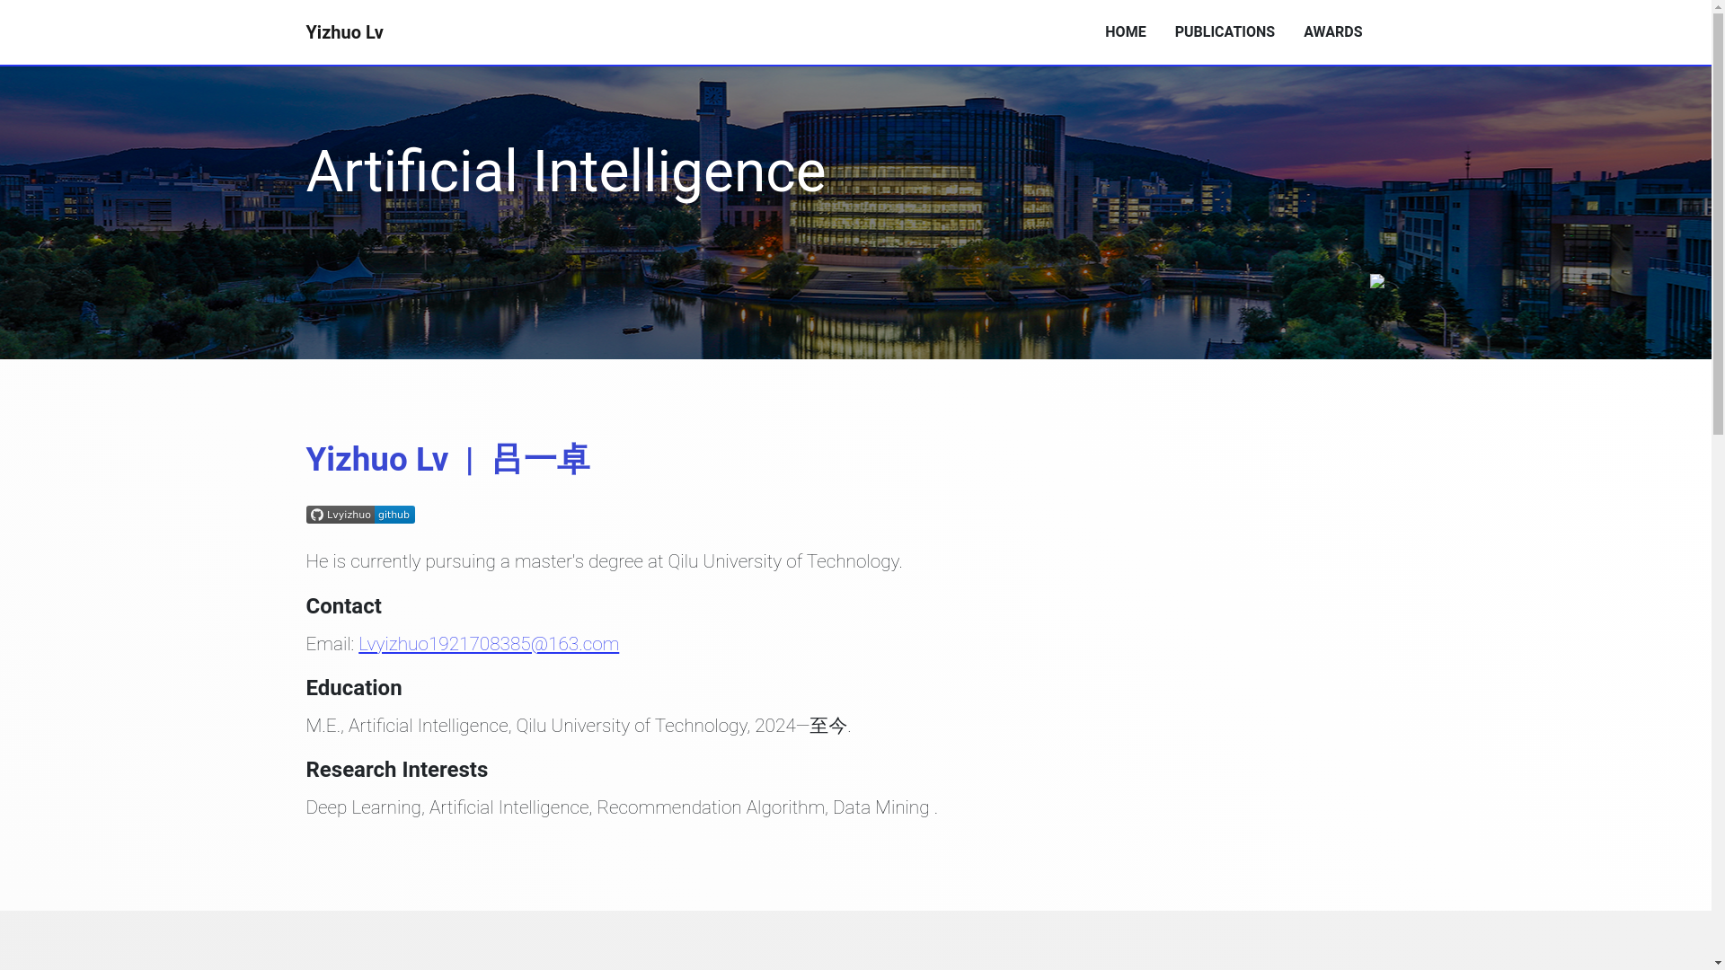
Task: Open the HOME menu item
Action: tap(1125, 32)
